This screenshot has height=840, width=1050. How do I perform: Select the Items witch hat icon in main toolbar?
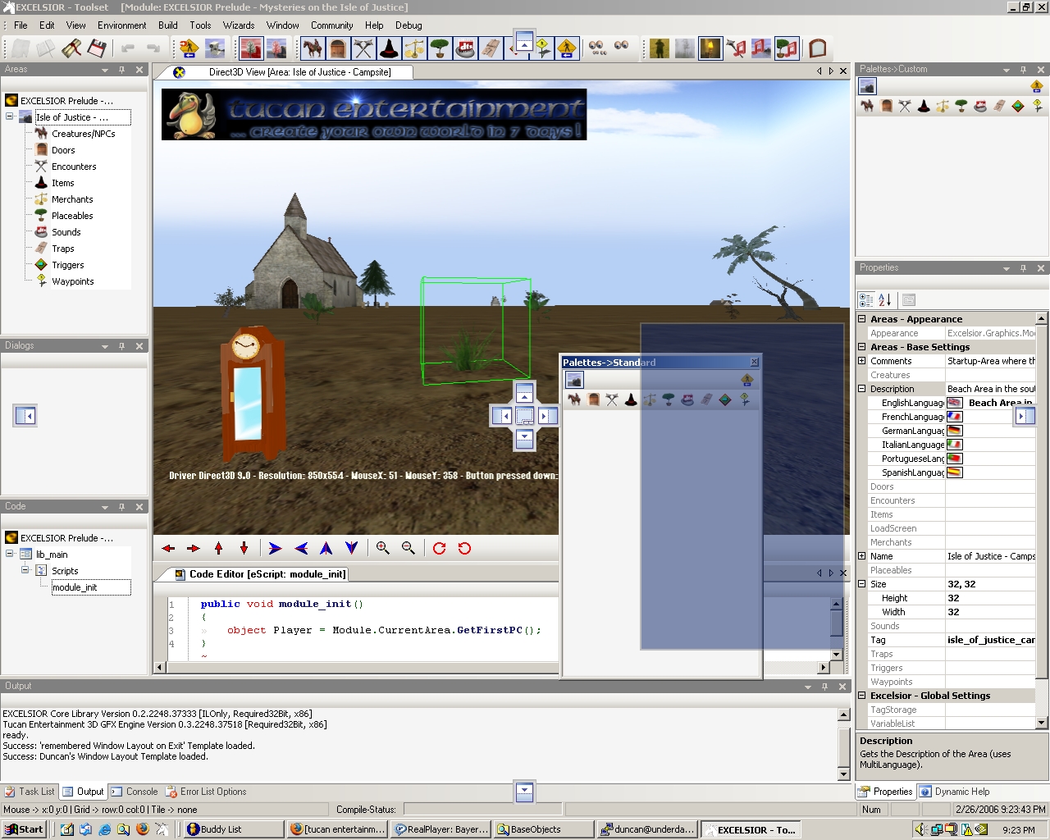[389, 48]
